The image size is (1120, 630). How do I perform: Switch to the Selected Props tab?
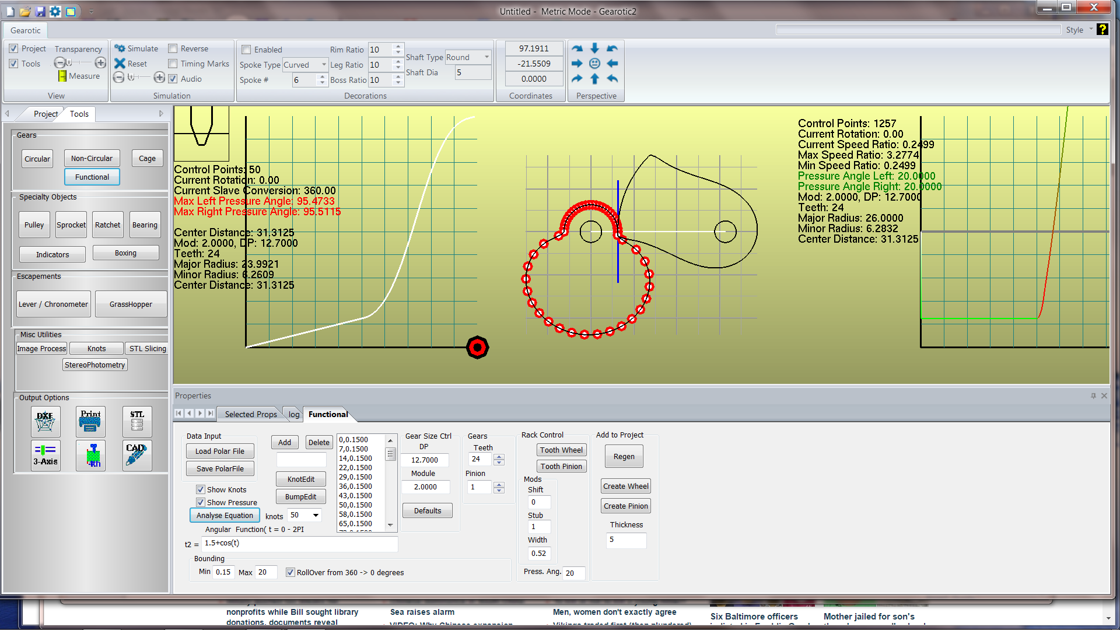(251, 414)
